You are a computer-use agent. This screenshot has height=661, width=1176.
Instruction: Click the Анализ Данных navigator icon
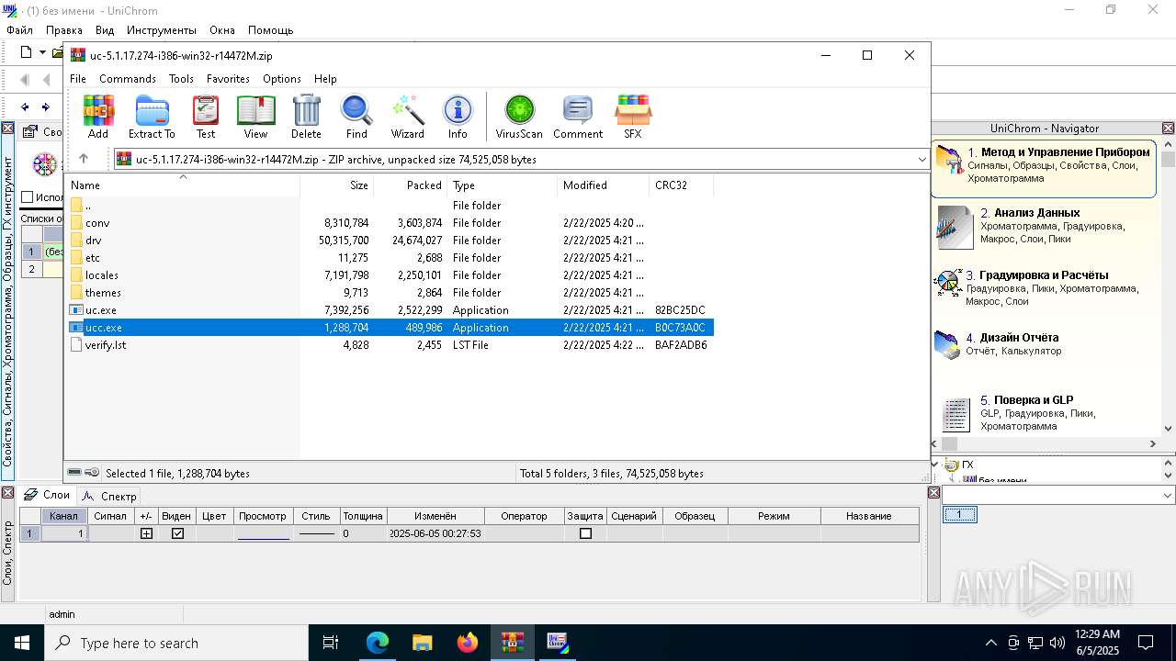coord(955,227)
